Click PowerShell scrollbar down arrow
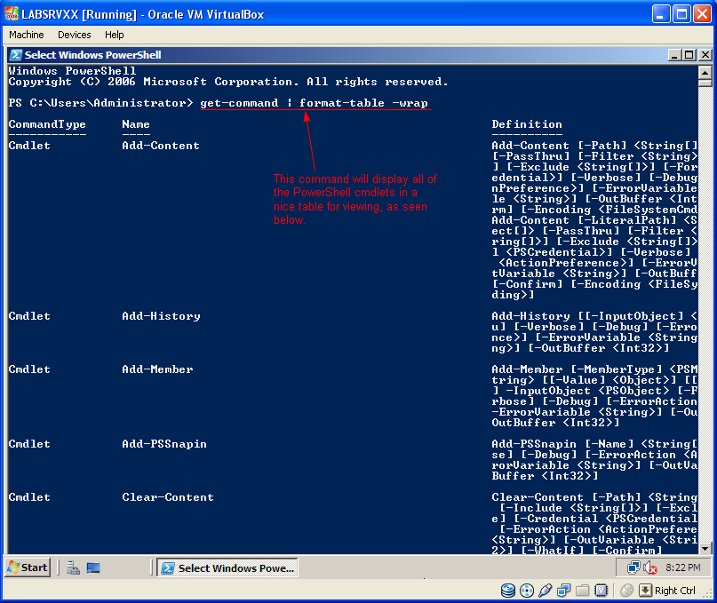The image size is (717, 603). tap(705, 548)
